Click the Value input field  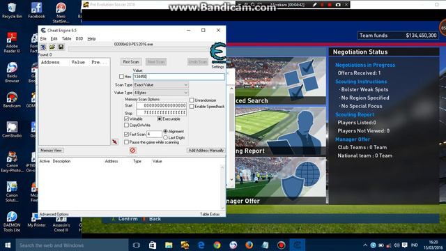click(x=178, y=77)
